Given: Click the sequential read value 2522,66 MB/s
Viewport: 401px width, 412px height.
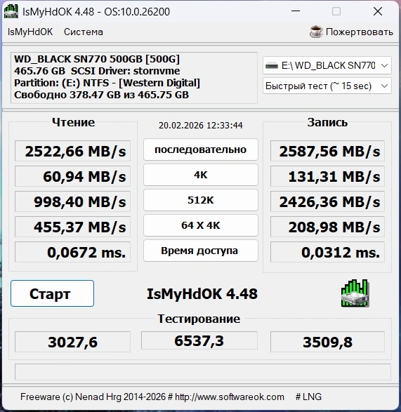Looking at the screenshot, I should [72, 151].
